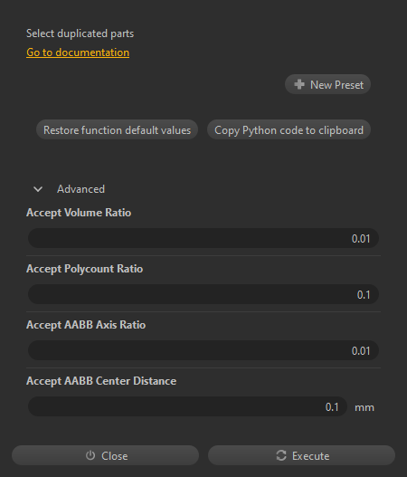Create a New Preset
407x477 pixels.
tap(327, 84)
